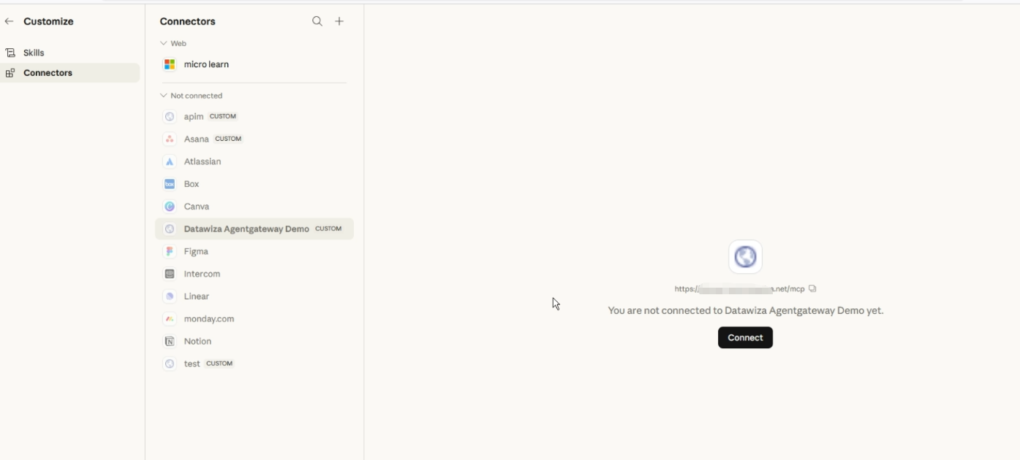Click the CUSTOM badge beside Datawiza
Viewport: 1020px width, 460px height.
tap(328, 229)
